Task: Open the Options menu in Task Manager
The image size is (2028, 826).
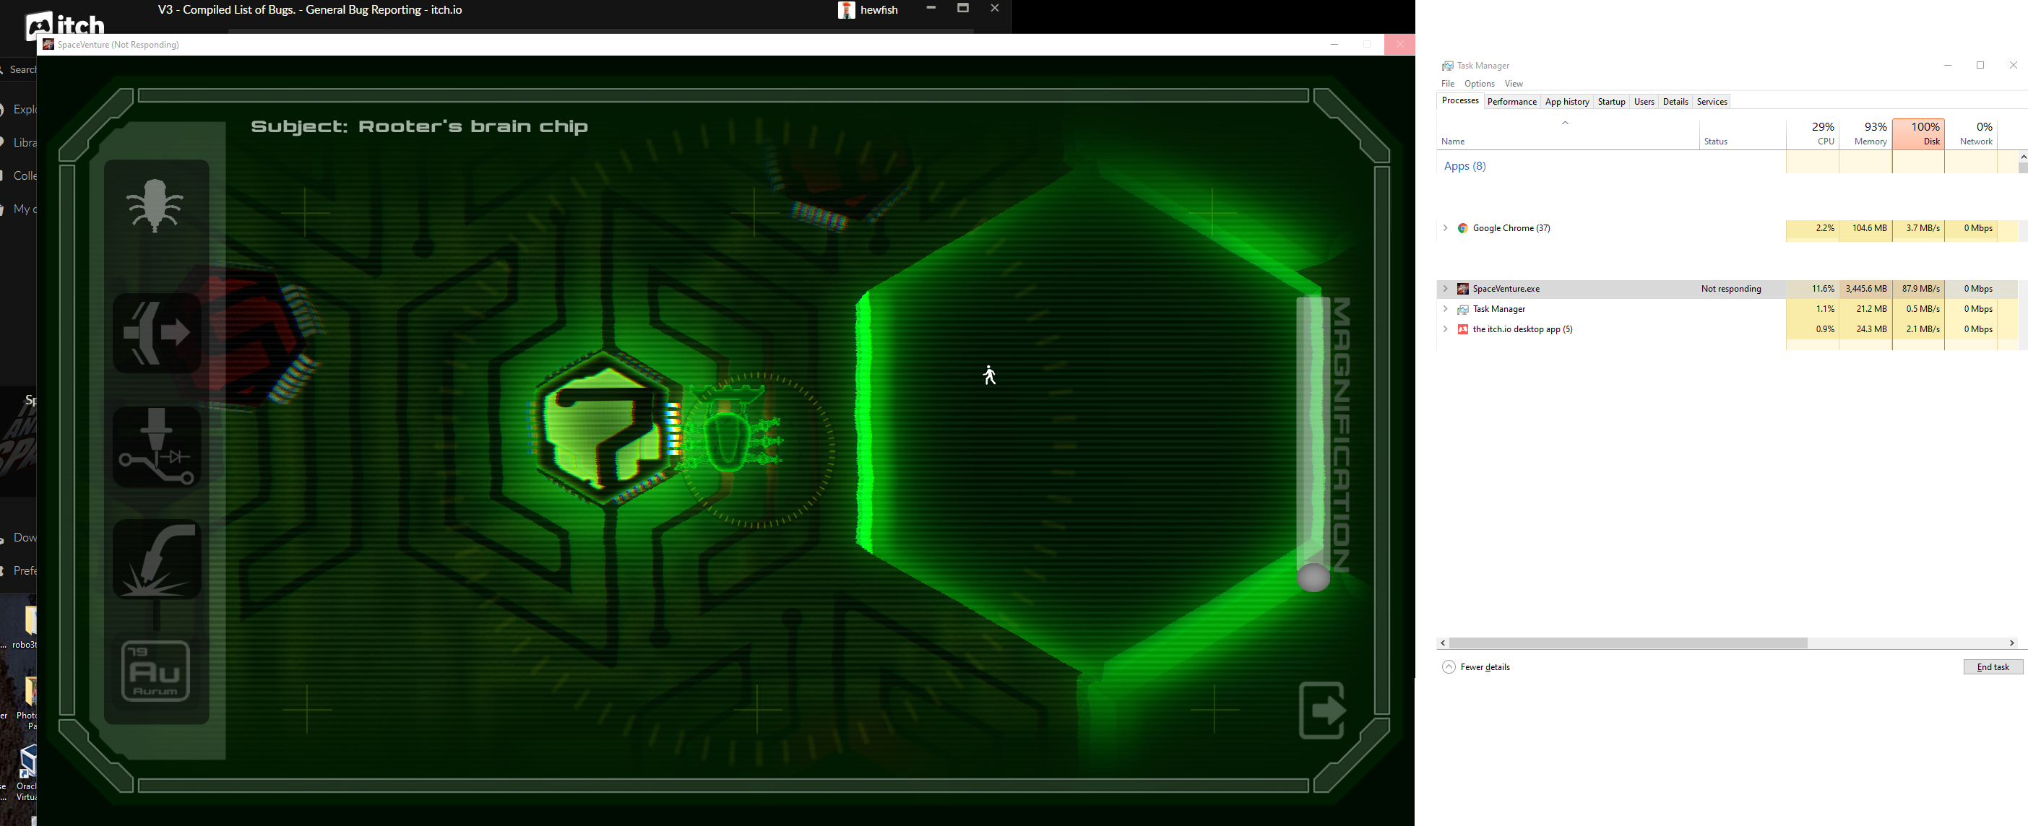Action: point(1479,83)
